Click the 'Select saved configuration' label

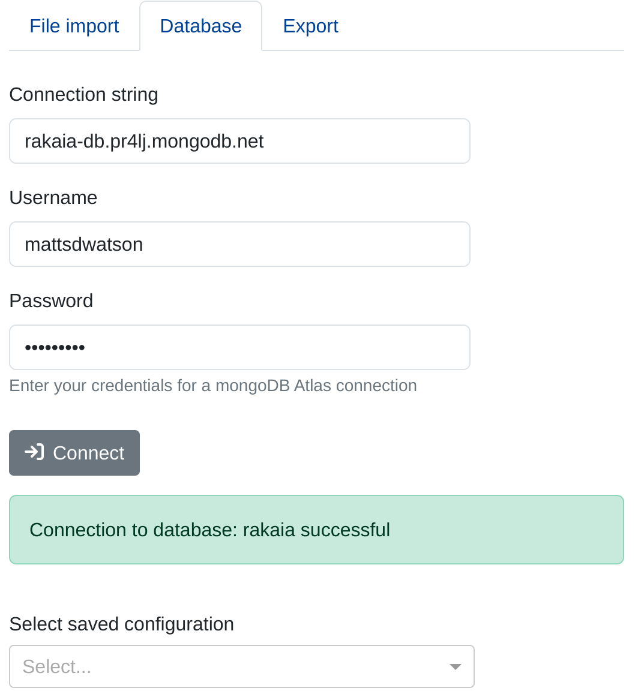click(x=121, y=624)
